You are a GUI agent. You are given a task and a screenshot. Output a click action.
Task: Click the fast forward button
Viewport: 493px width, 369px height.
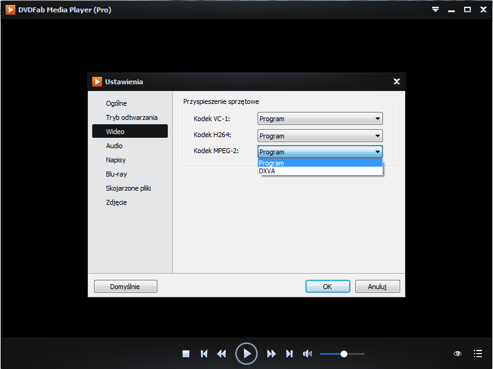(271, 354)
